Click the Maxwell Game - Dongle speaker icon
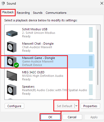 [12, 61]
